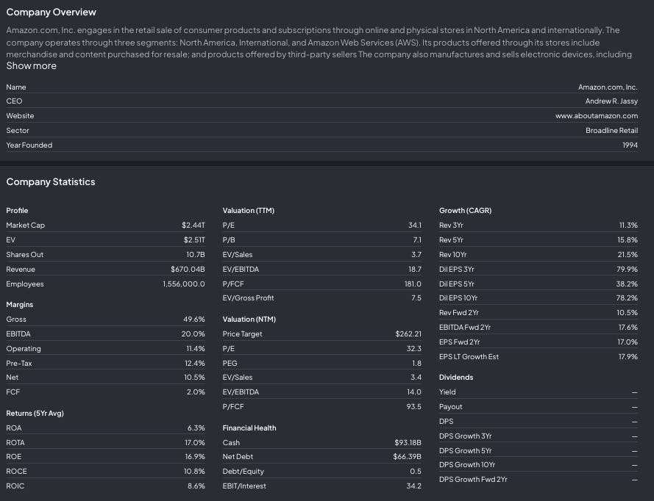Click the P/B value 7.1

(x=417, y=240)
